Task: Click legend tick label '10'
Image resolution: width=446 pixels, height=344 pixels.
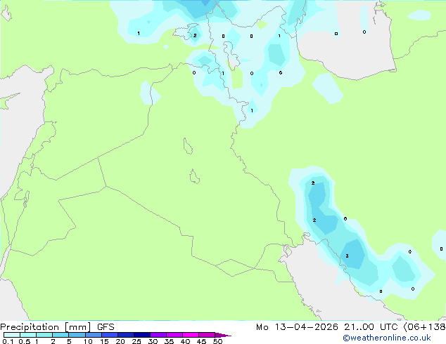Action: [88, 341]
